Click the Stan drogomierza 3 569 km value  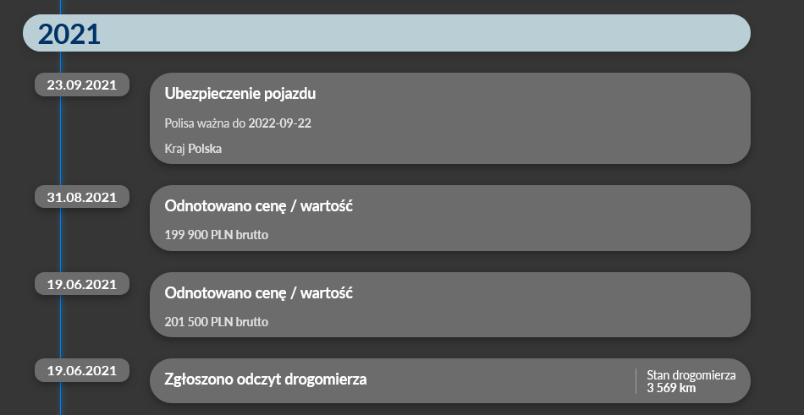(x=691, y=381)
